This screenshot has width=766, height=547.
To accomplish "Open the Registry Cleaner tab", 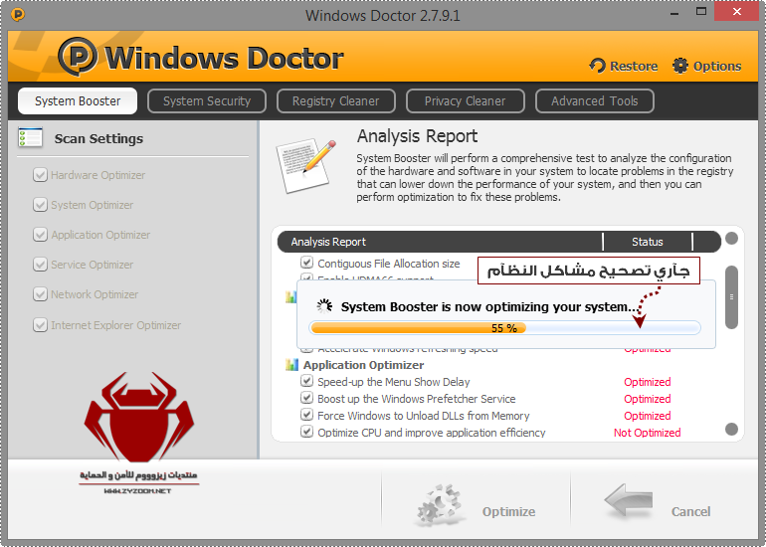I will pos(335,101).
